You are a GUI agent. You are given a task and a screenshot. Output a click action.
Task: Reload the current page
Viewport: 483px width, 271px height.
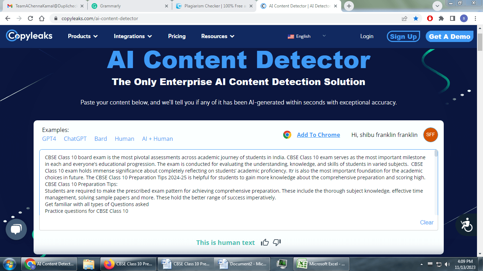tap(30, 18)
